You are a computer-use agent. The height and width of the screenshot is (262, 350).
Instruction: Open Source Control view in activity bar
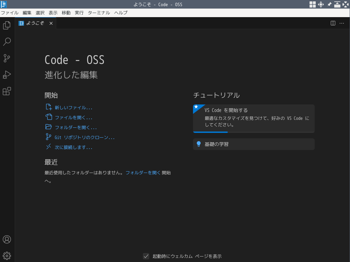tap(7, 58)
